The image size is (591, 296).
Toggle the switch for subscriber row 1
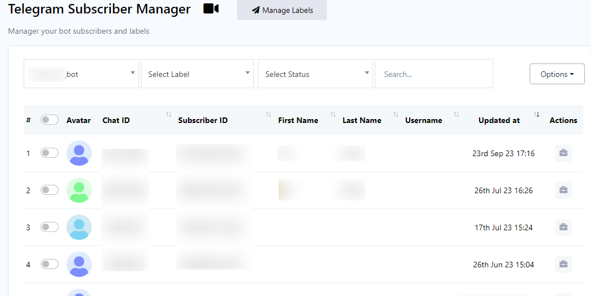point(50,153)
